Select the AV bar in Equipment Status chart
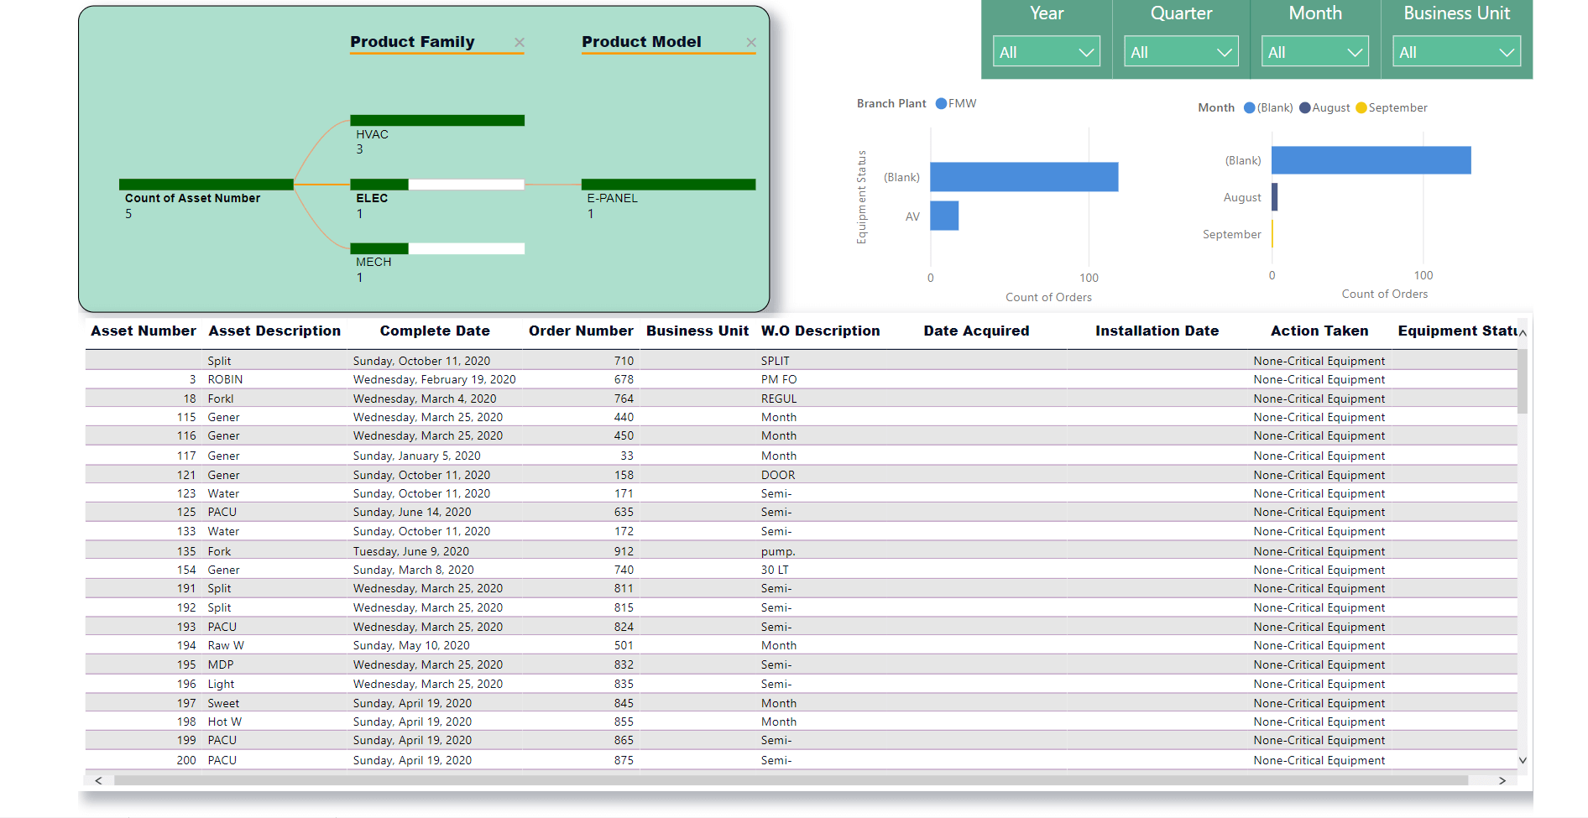 pyautogui.click(x=944, y=216)
